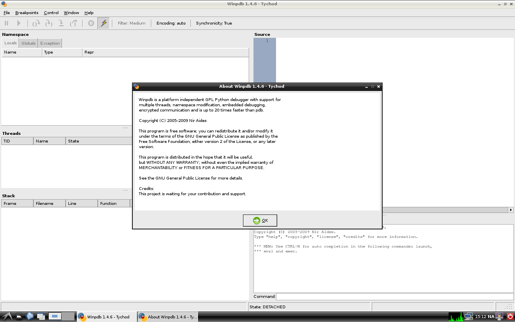Click line number 1 in Source gutter
This screenshot has width=515, height=322.
point(267,41)
